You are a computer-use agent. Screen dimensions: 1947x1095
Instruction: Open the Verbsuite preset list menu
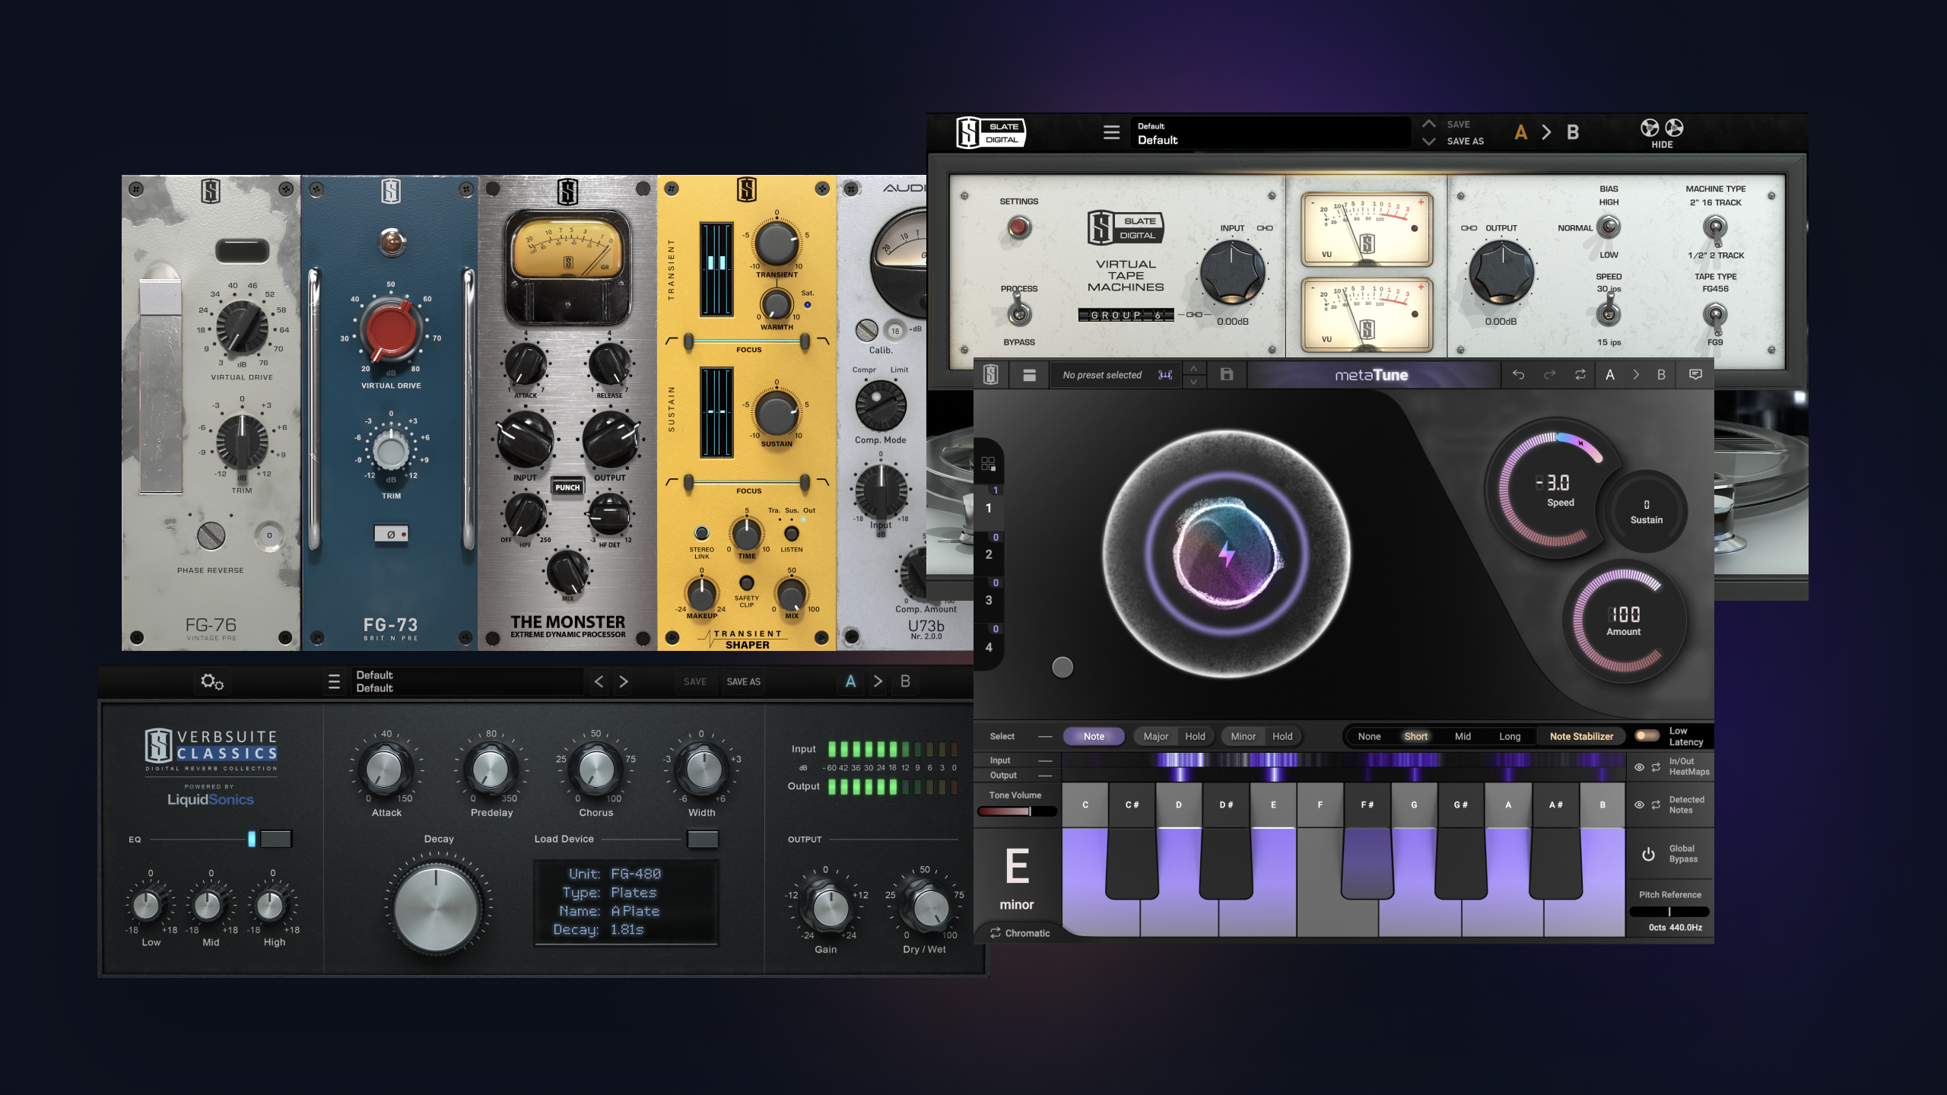pyautogui.click(x=334, y=681)
